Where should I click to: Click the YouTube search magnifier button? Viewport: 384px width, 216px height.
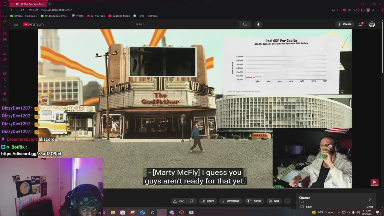pyautogui.click(x=245, y=24)
